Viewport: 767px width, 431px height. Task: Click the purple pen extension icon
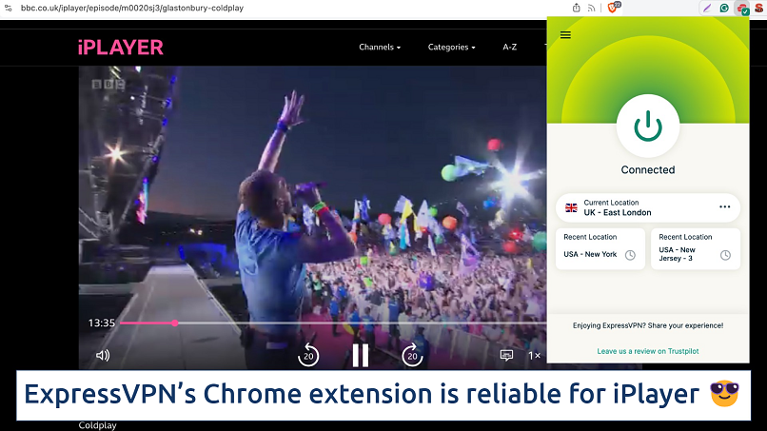(707, 8)
